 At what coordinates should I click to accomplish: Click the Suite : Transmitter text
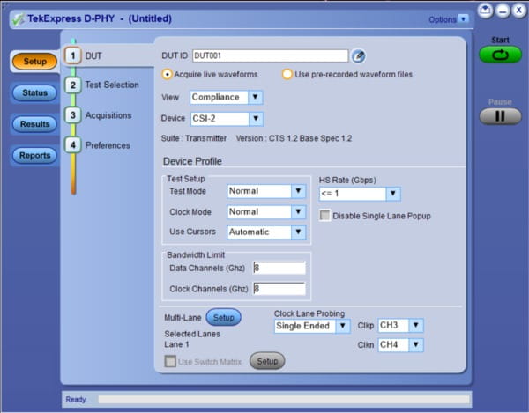[x=194, y=138]
